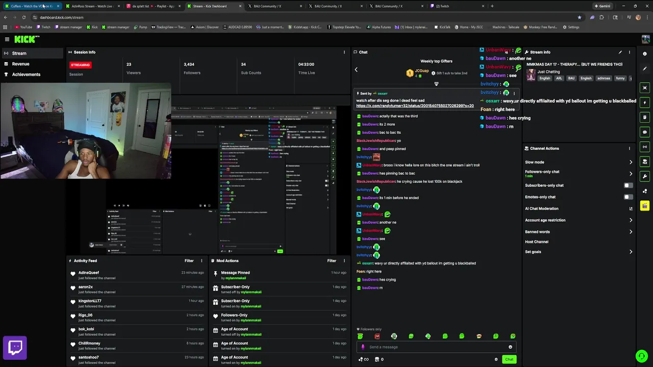The width and height of the screenshot is (653, 367).
Task: Open the x.com link in pinned message
Action: point(415,106)
